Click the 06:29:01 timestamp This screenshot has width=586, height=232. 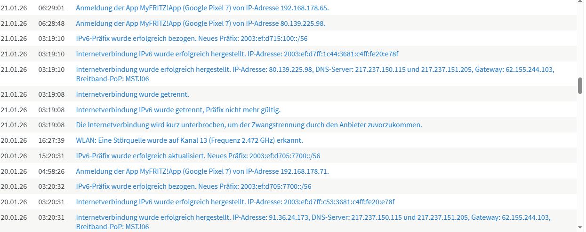tap(51, 8)
